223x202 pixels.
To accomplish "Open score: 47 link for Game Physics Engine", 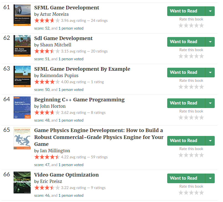I will [x=42, y=165].
